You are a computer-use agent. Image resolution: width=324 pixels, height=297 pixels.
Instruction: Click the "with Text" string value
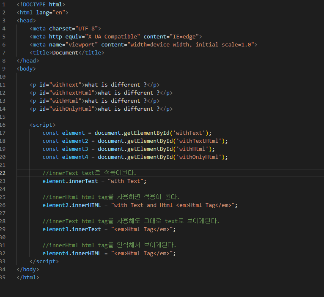point(126,181)
